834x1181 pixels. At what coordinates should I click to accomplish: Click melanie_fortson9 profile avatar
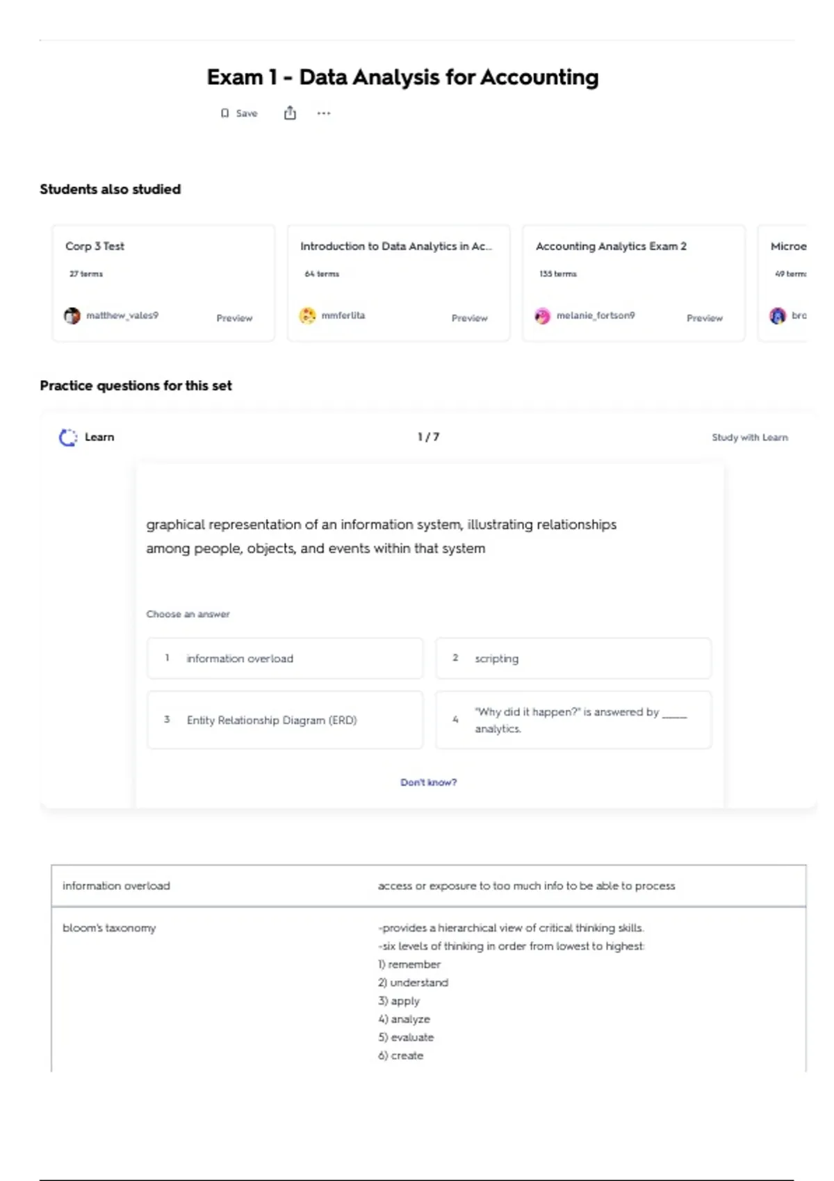coord(542,316)
